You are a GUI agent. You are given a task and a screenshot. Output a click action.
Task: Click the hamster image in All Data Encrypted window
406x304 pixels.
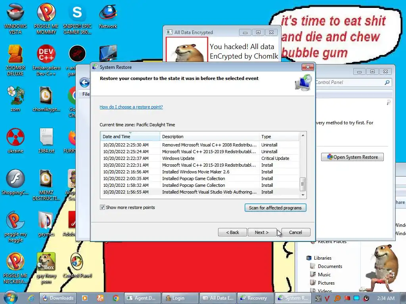[187, 49]
